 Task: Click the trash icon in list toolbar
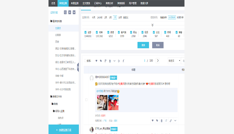click(x=110, y=61)
